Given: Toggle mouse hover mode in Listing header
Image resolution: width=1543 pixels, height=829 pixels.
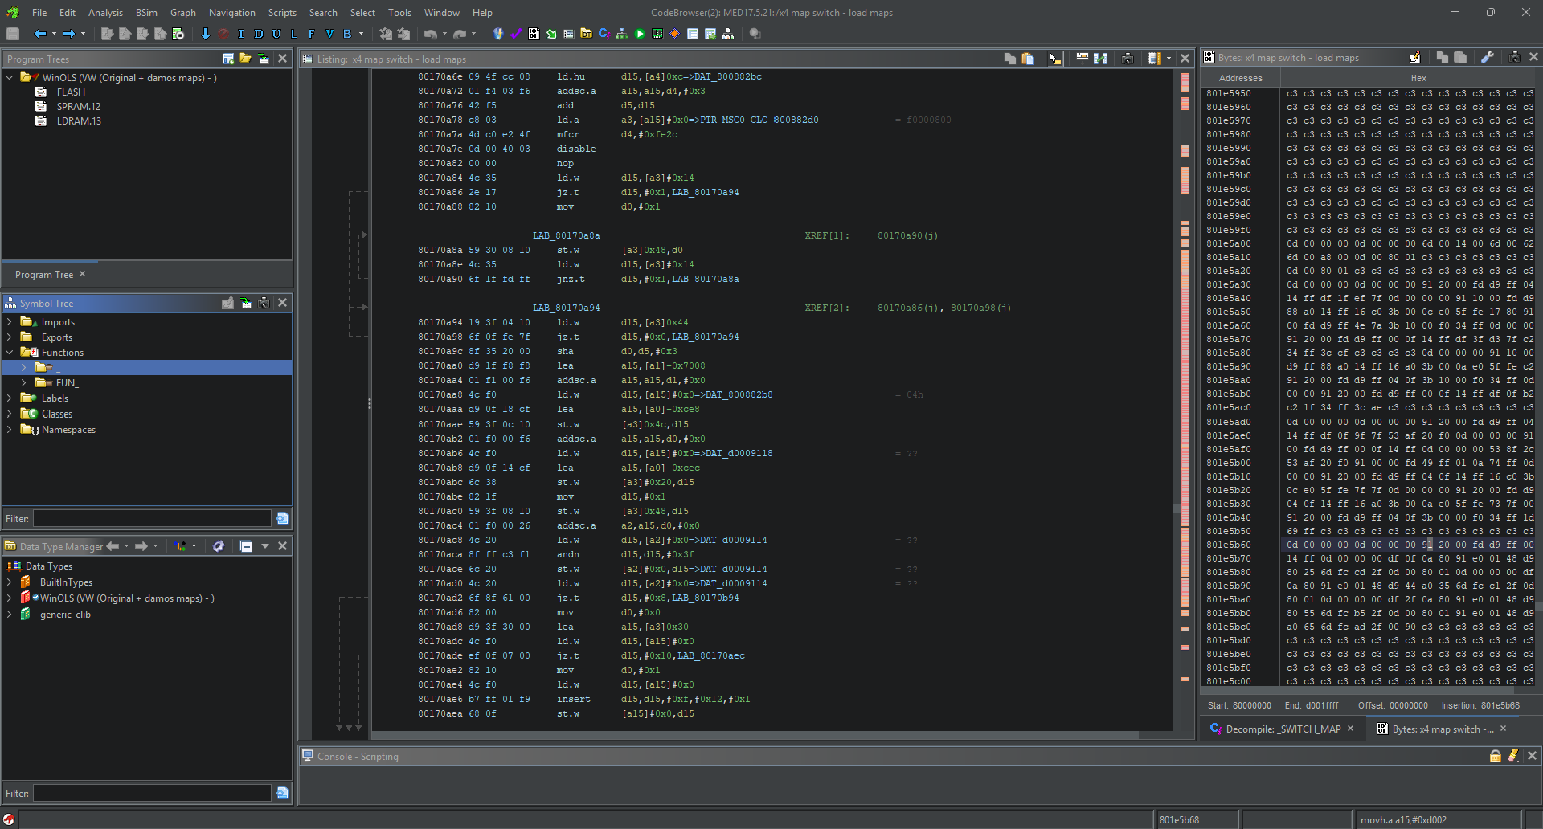Looking at the screenshot, I should coord(1054,59).
